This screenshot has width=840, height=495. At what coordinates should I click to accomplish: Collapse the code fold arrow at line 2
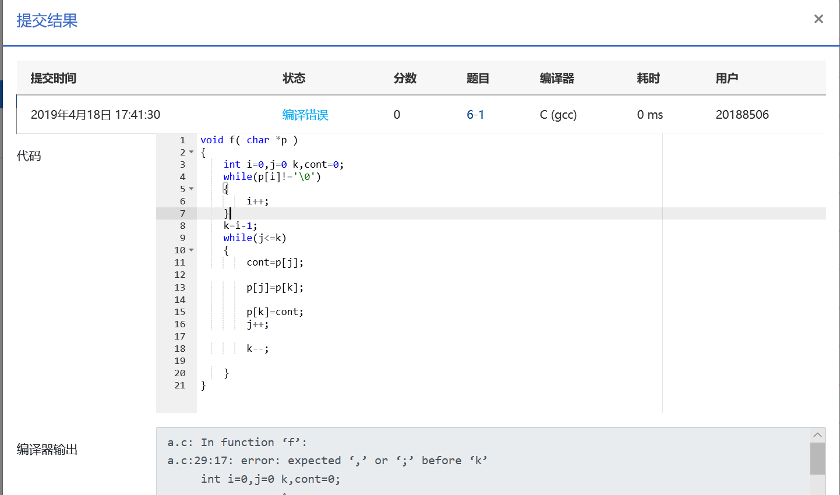pos(191,152)
